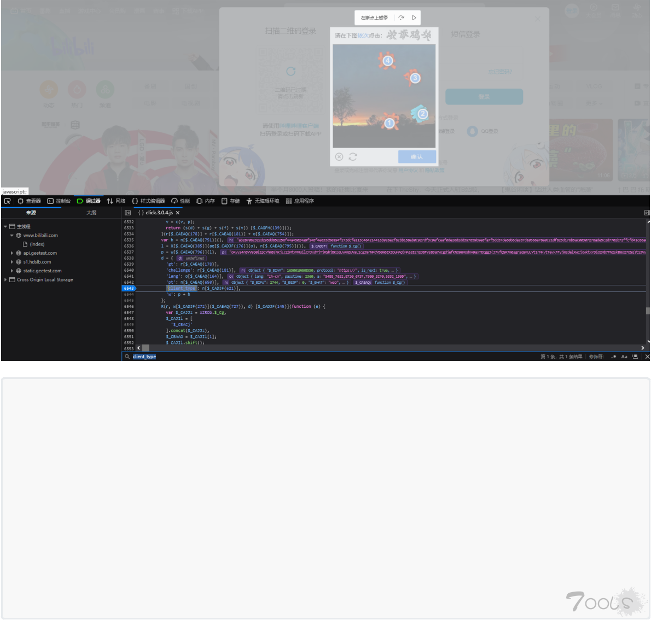
Task: Toggle case-sensitive Aa search modifier
Action: pyautogui.click(x=624, y=356)
